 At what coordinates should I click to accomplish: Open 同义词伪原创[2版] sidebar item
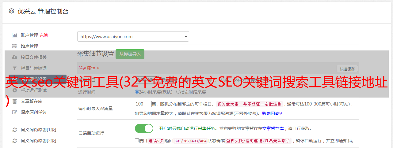(x=39, y=141)
